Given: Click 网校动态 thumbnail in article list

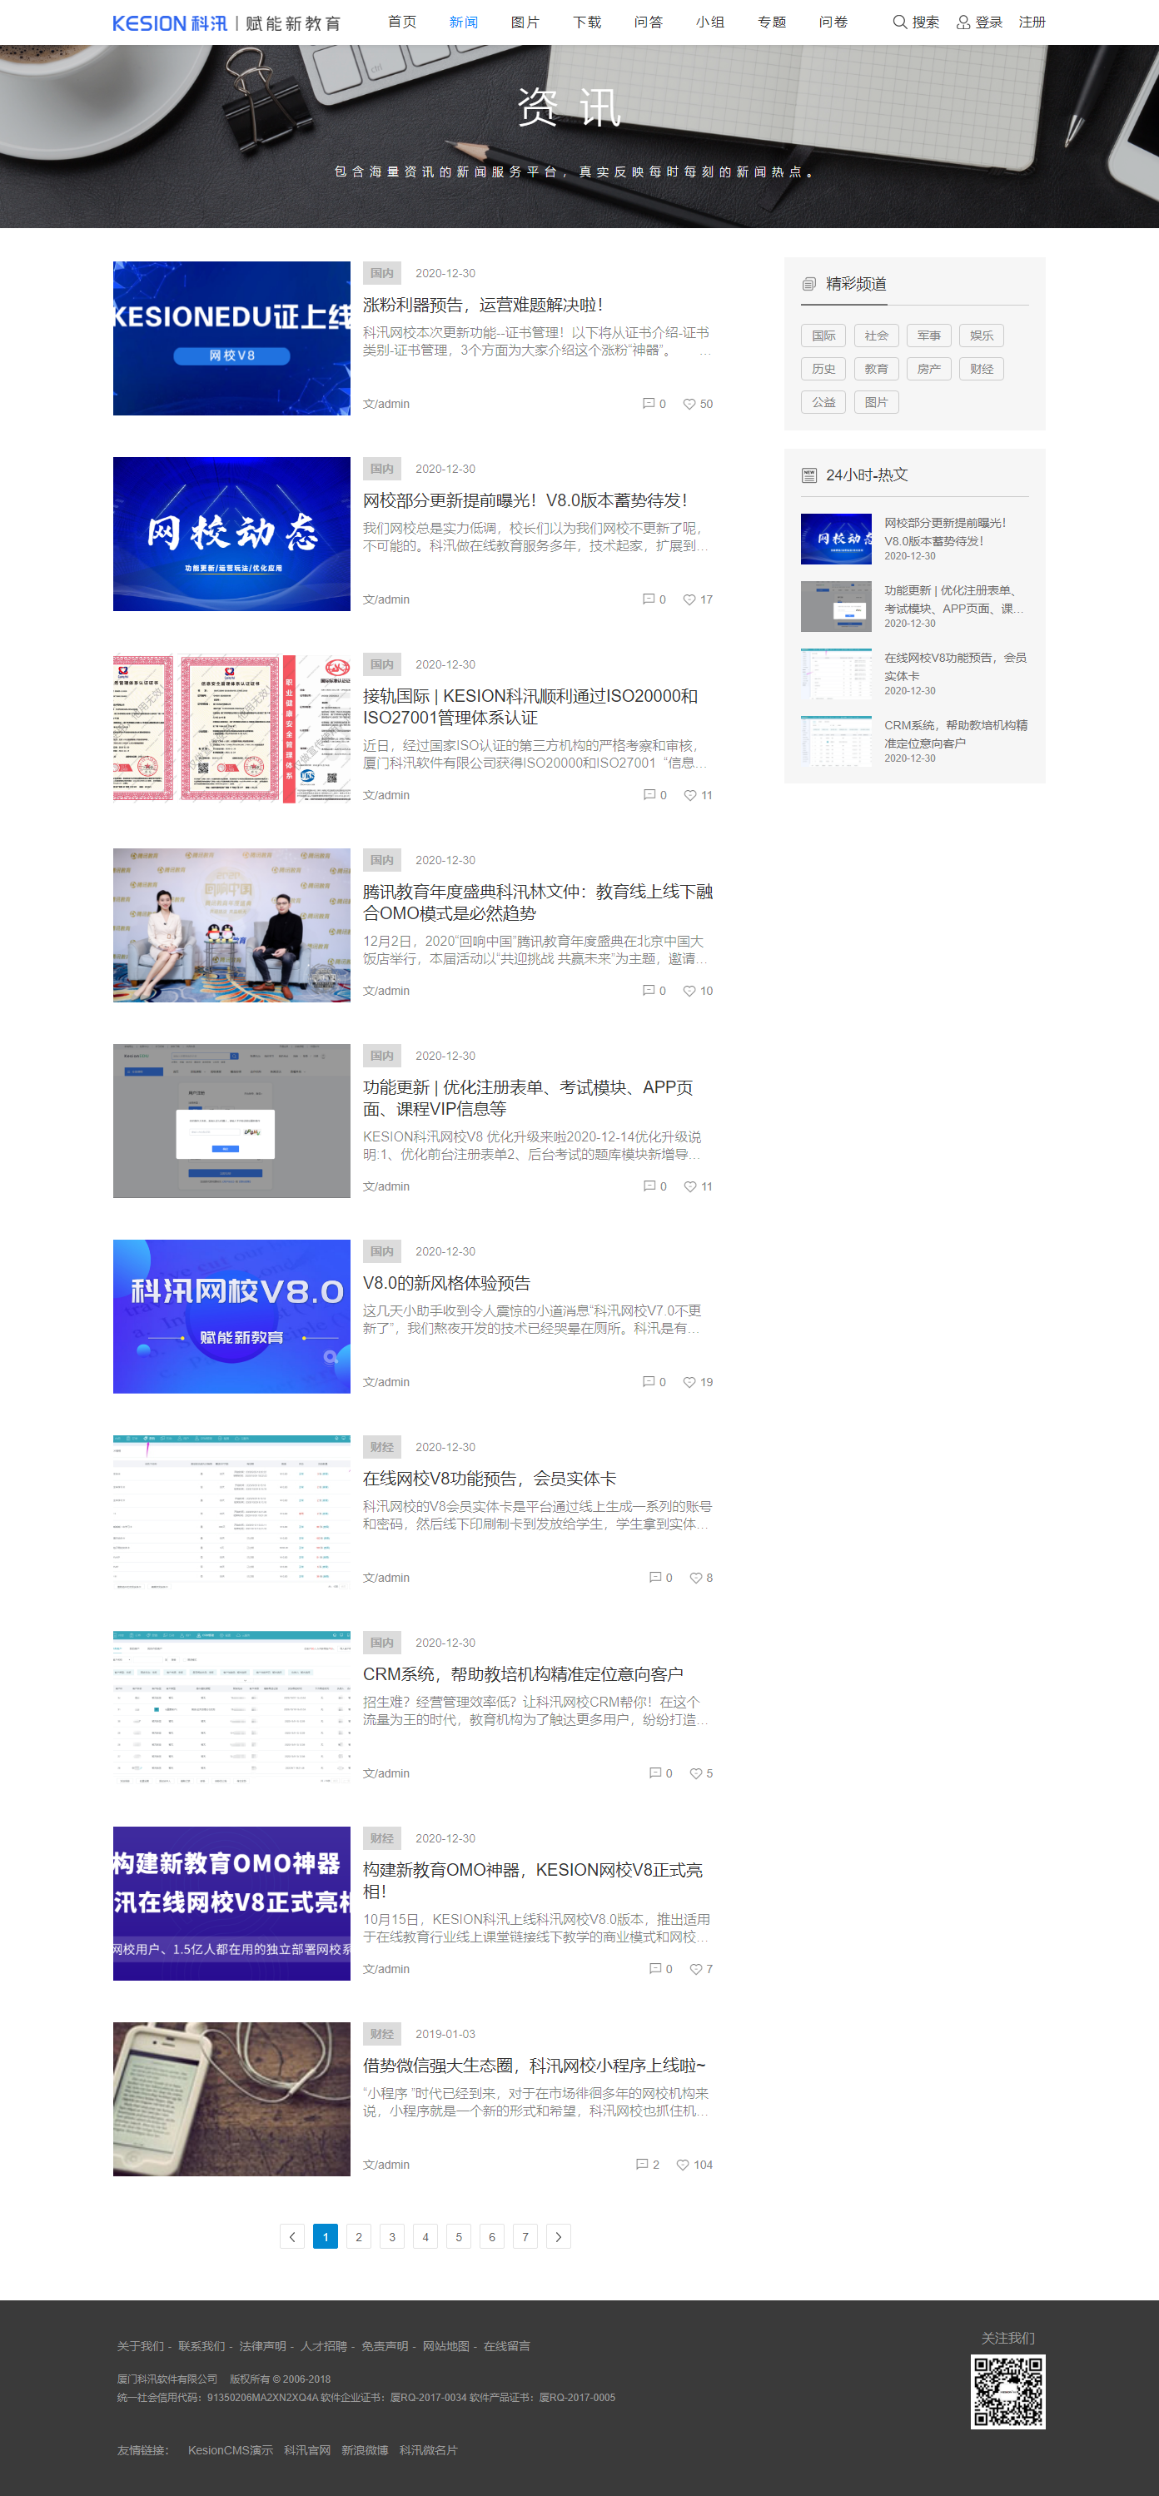Looking at the screenshot, I should [x=231, y=534].
